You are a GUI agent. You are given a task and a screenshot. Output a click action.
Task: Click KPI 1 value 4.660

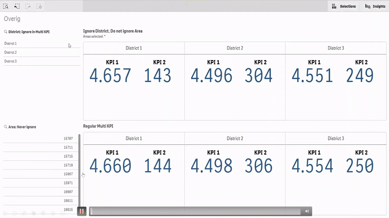click(x=110, y=166)
